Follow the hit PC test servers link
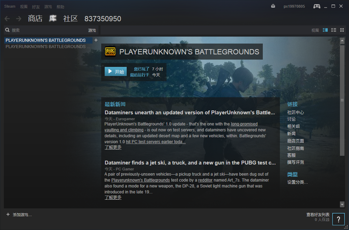 (156, 142)
